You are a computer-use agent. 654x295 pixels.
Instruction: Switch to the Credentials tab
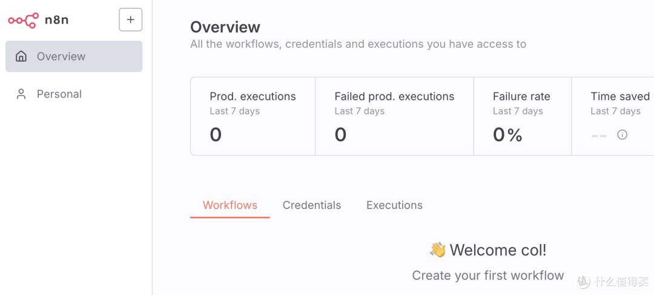[312, 205]
